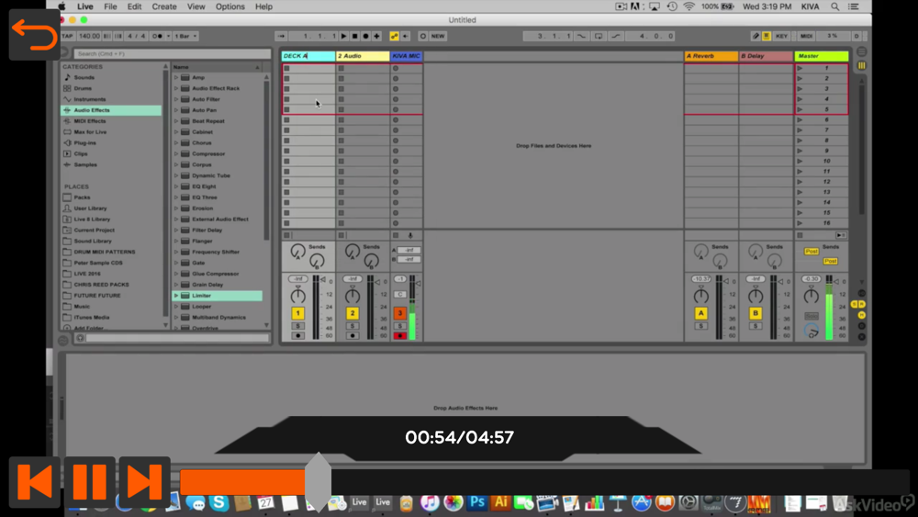Image resolution: width=918 pixels, height=517 pixels.
Task: Toggle track 1 yellow activator button
Action: coord(297,313)
